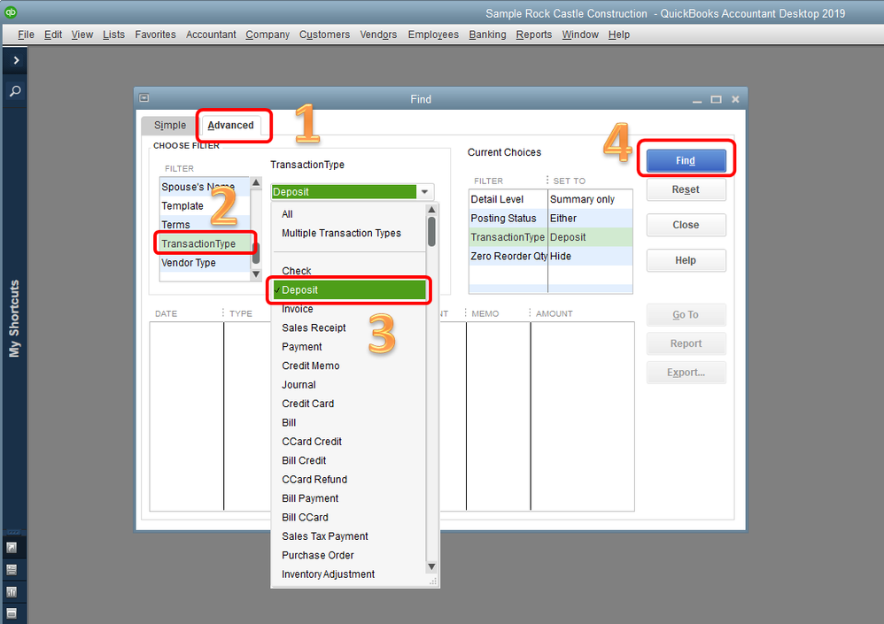Maximize the Find window
Screen dimensions: 884x624
716,100
